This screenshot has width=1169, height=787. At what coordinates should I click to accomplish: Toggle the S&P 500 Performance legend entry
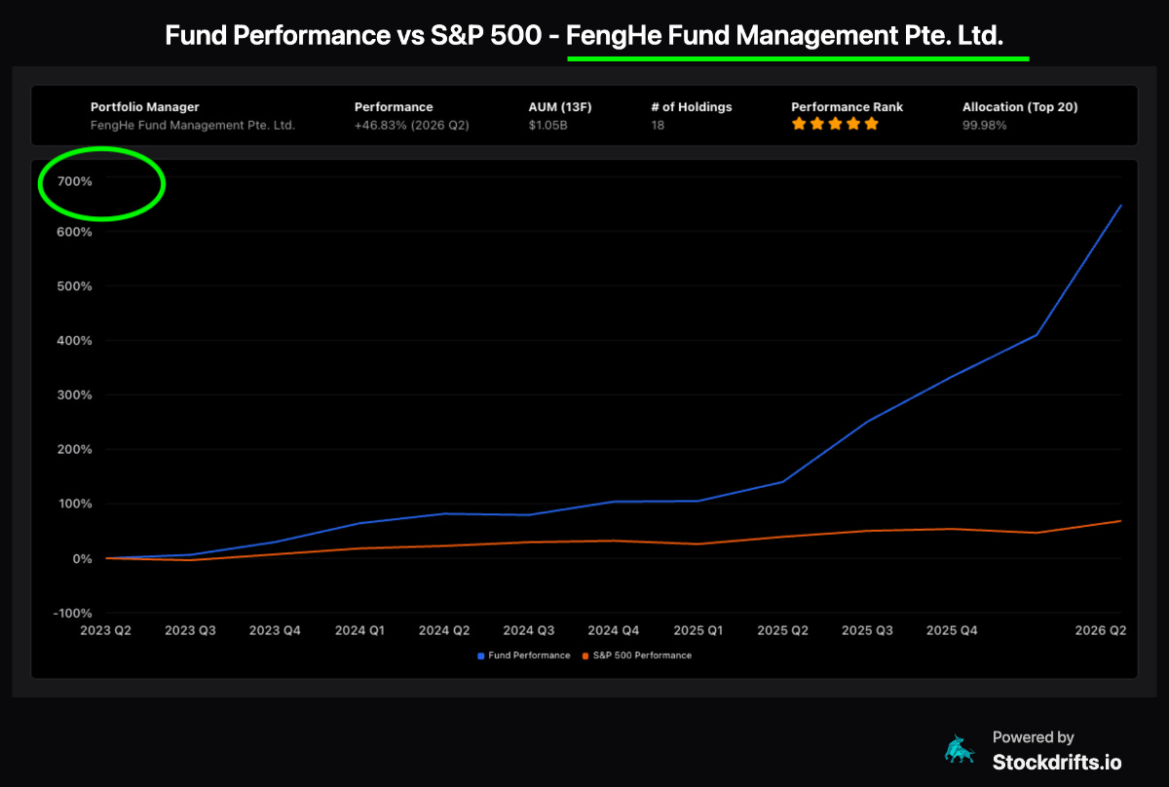636,656
